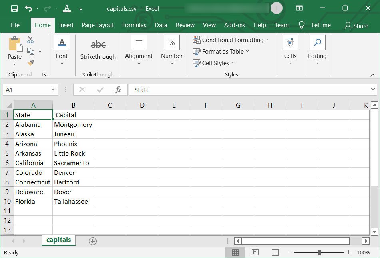This screenshot has height=258, width=380.
Task: Open the account profile circle L
Action: point(277,8)
